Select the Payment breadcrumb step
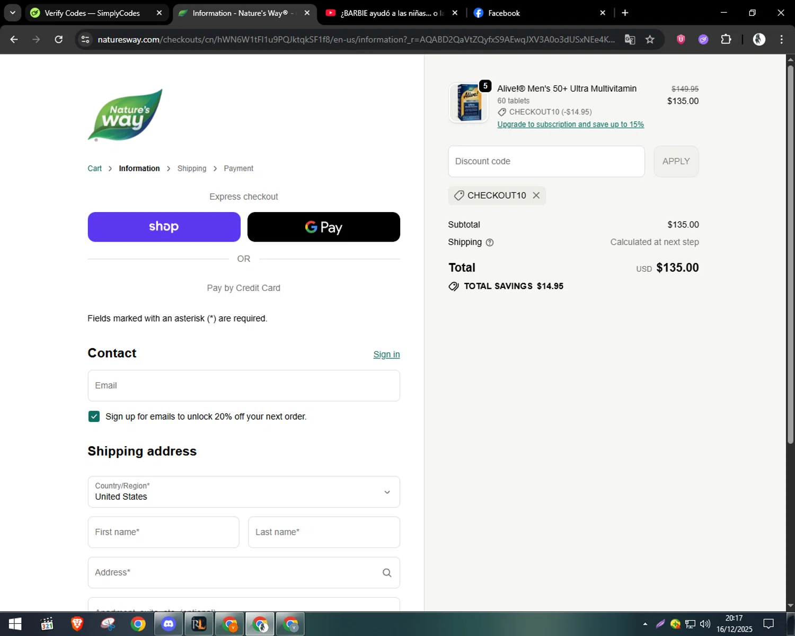Screen dimensions: 795x636 pyautogui.click(x=238, y=169)
